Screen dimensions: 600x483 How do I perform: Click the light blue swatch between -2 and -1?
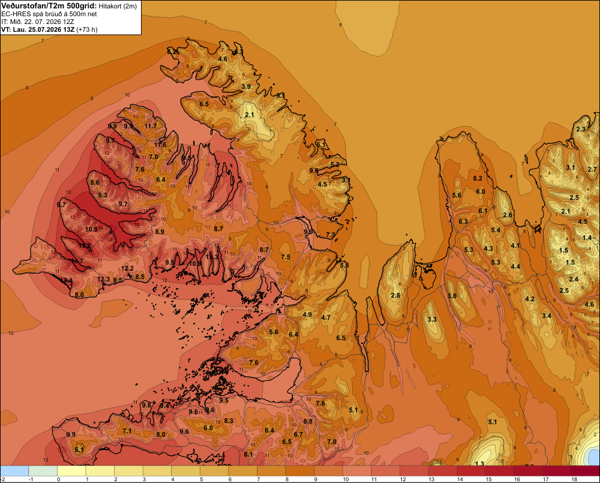point(14,470)
